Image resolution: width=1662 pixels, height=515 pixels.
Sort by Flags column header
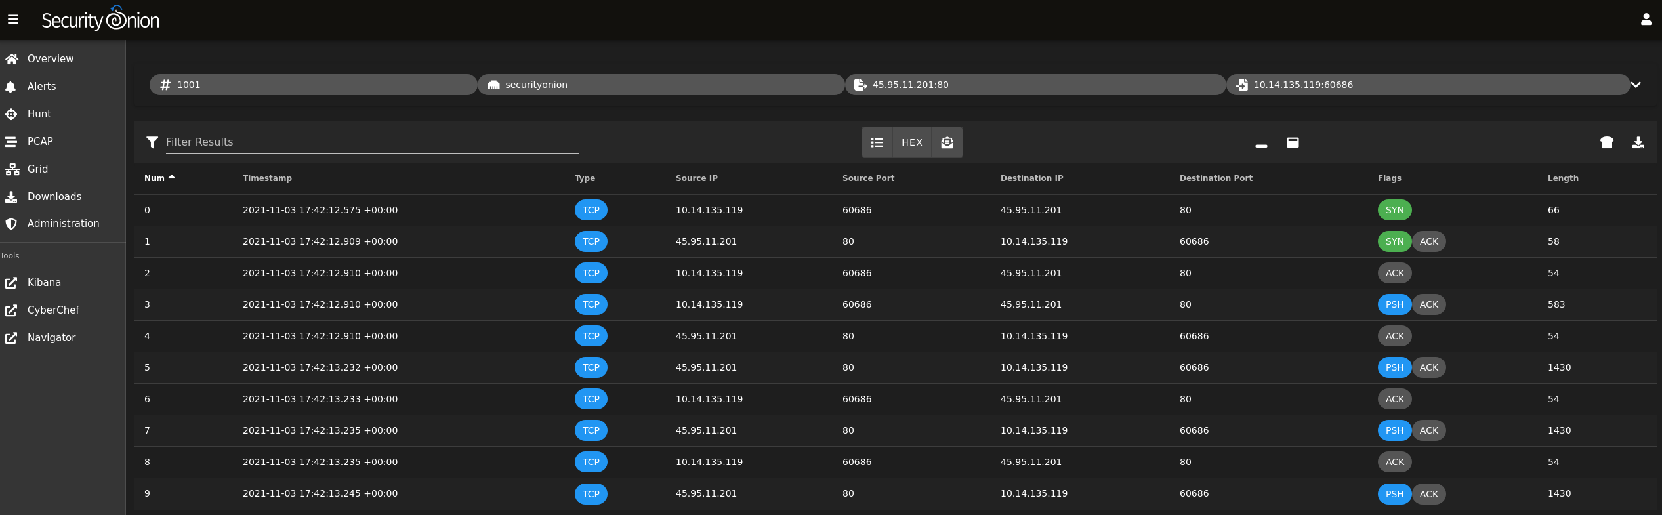1390,178
